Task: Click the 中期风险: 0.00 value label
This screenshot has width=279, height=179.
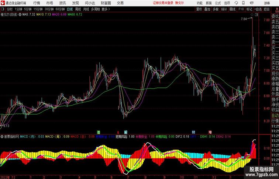Action: point(165,137)
